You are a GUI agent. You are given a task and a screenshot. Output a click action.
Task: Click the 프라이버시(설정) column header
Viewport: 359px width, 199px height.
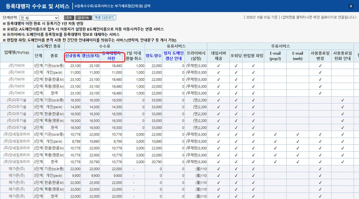[196, 56]
